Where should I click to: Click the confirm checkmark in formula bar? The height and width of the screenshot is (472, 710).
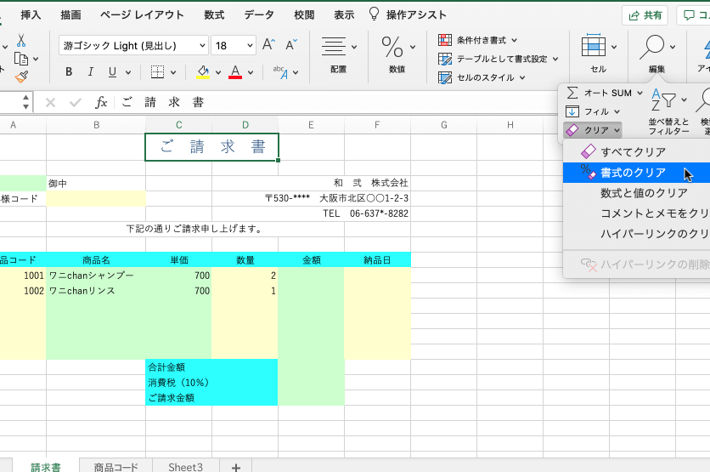tap(76, 102)
